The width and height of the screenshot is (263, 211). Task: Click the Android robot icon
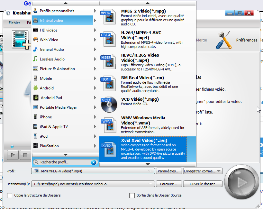[x=35, y=88]
